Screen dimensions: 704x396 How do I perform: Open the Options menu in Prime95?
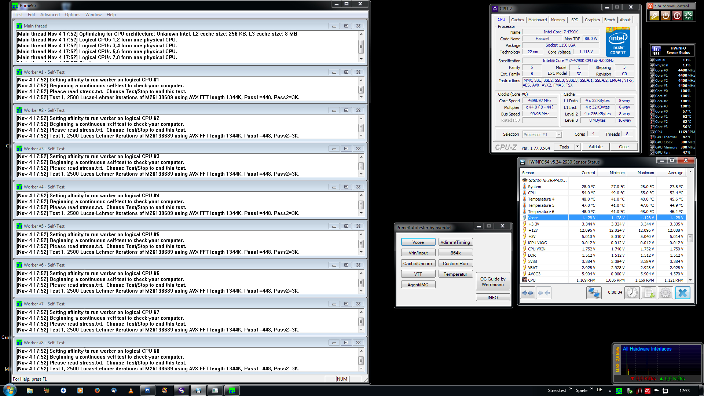[73, 15]
